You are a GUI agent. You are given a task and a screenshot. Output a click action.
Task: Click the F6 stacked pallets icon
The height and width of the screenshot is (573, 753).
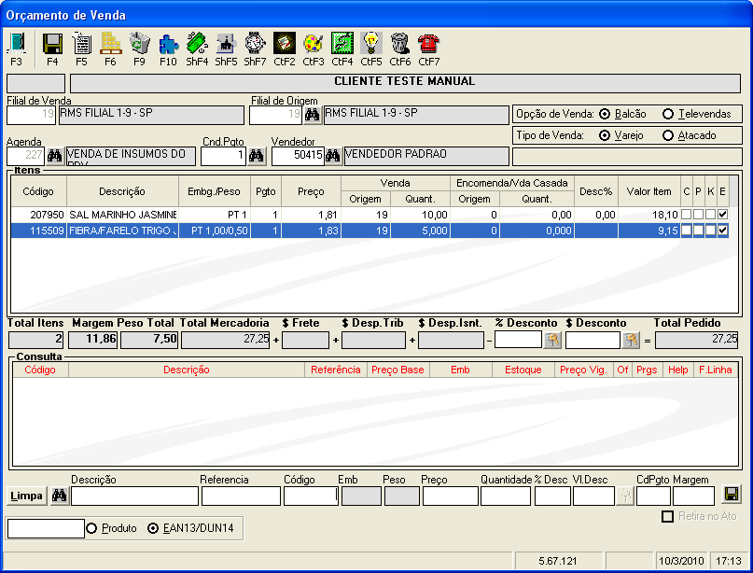click(x=110, y=44)
